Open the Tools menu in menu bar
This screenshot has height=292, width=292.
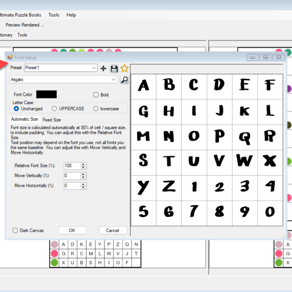pos(54,15)
